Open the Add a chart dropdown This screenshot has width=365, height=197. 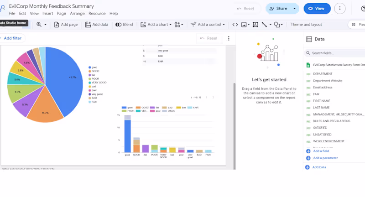156,25
